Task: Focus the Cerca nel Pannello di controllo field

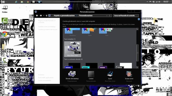Action: pyautogui.click(x=126, y=15)
